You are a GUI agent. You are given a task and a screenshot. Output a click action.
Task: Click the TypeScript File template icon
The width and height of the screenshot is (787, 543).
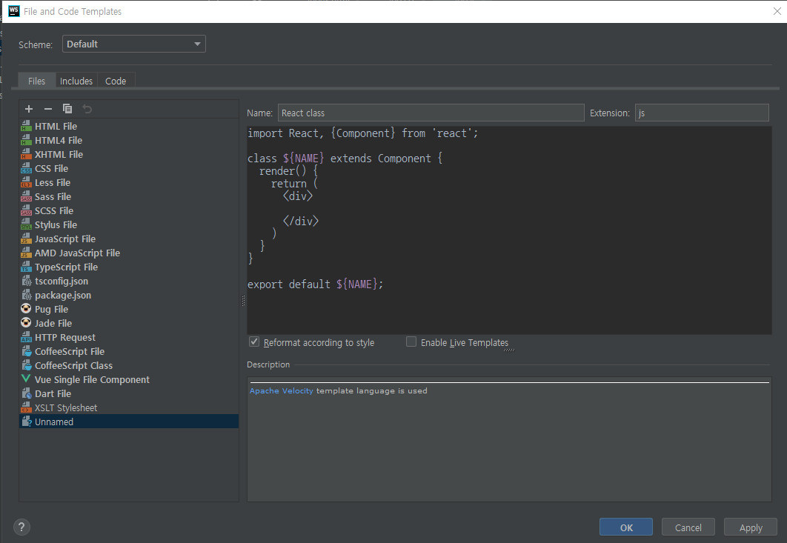pos(26,267)
